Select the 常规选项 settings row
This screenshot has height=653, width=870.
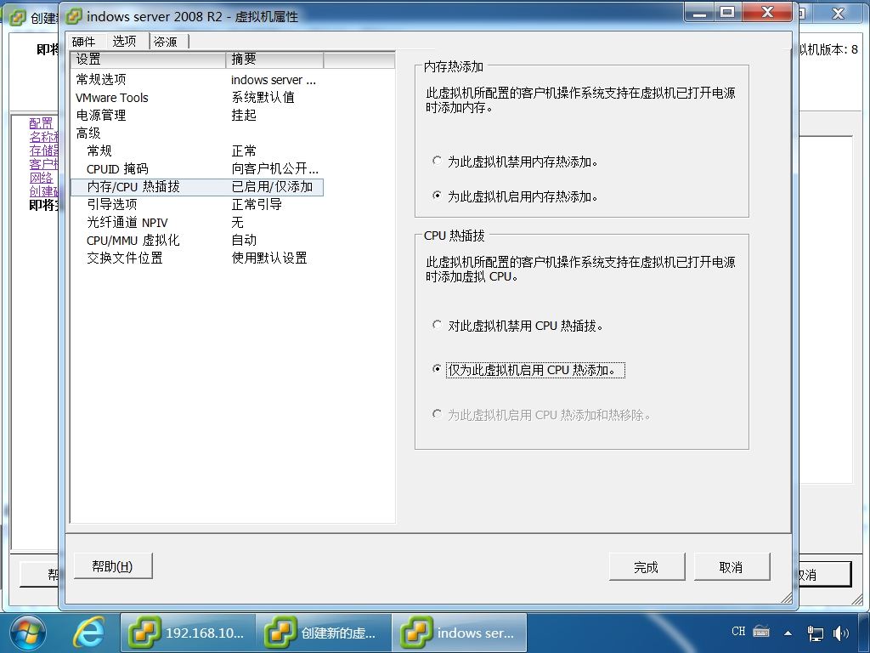point(197,79)
